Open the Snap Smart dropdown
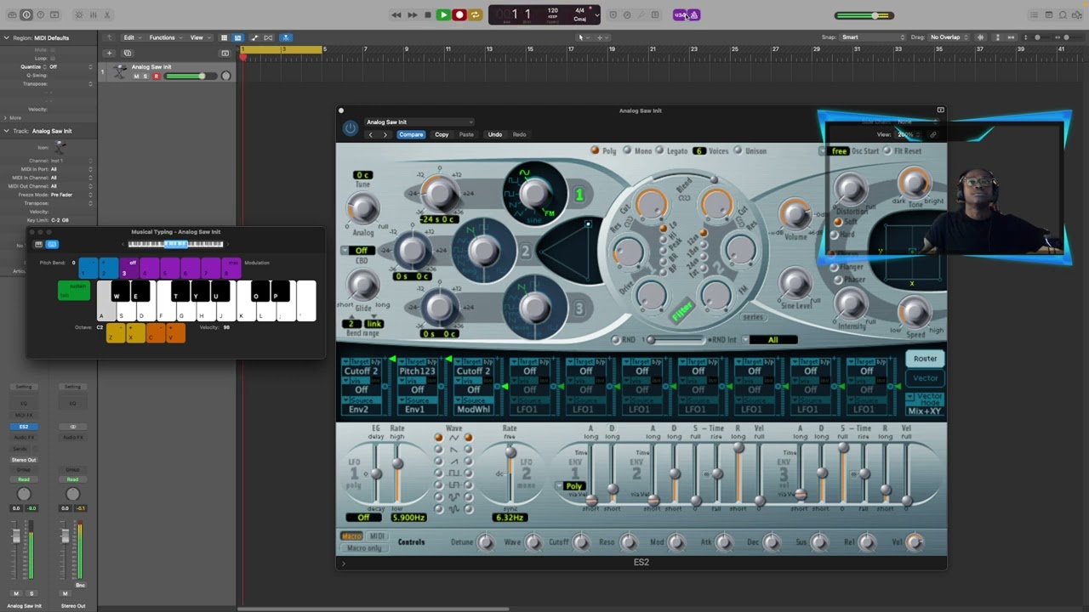Screen dimensions: 1089x612 click(x=873, y=37)
